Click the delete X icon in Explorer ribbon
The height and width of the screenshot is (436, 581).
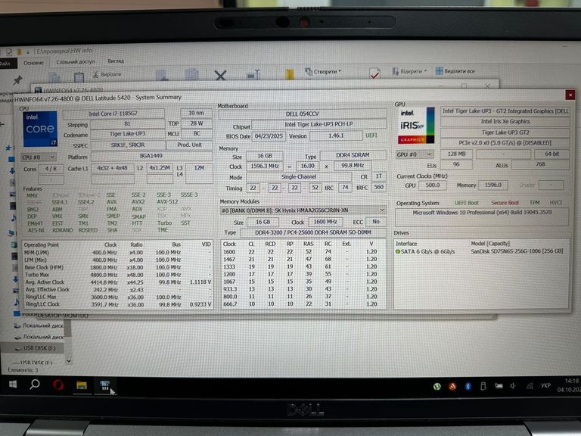[x=220, y=75]
